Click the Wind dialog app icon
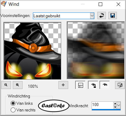126x116 pixels. pos(4,4)
